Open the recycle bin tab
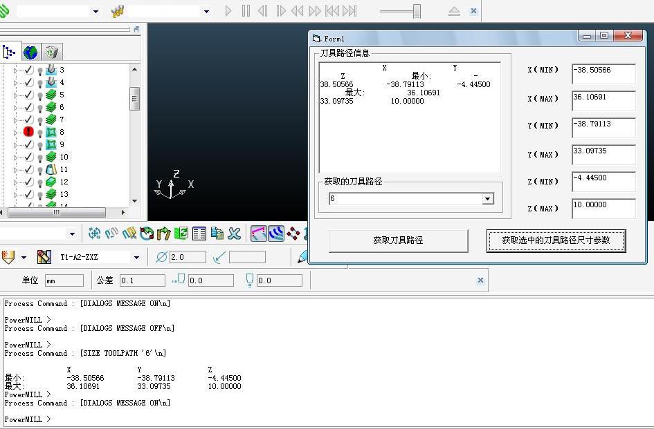654x429 pixels. pyautogui.click(x=52, y=53)
